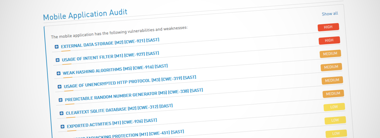Click the MEDIUM badge for Weak Hashing Algorithms
The height and width of the screenshot is (138, 380).
pyautogui.click(x=331, y=67)
